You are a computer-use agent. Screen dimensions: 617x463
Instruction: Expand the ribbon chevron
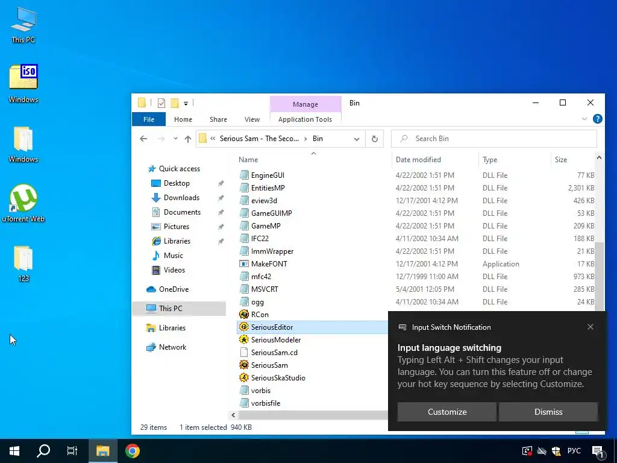coord(584,119)
